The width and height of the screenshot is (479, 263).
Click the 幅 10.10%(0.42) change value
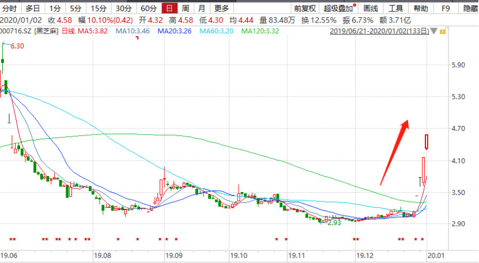pyautogui.click(x=105, y=21)
